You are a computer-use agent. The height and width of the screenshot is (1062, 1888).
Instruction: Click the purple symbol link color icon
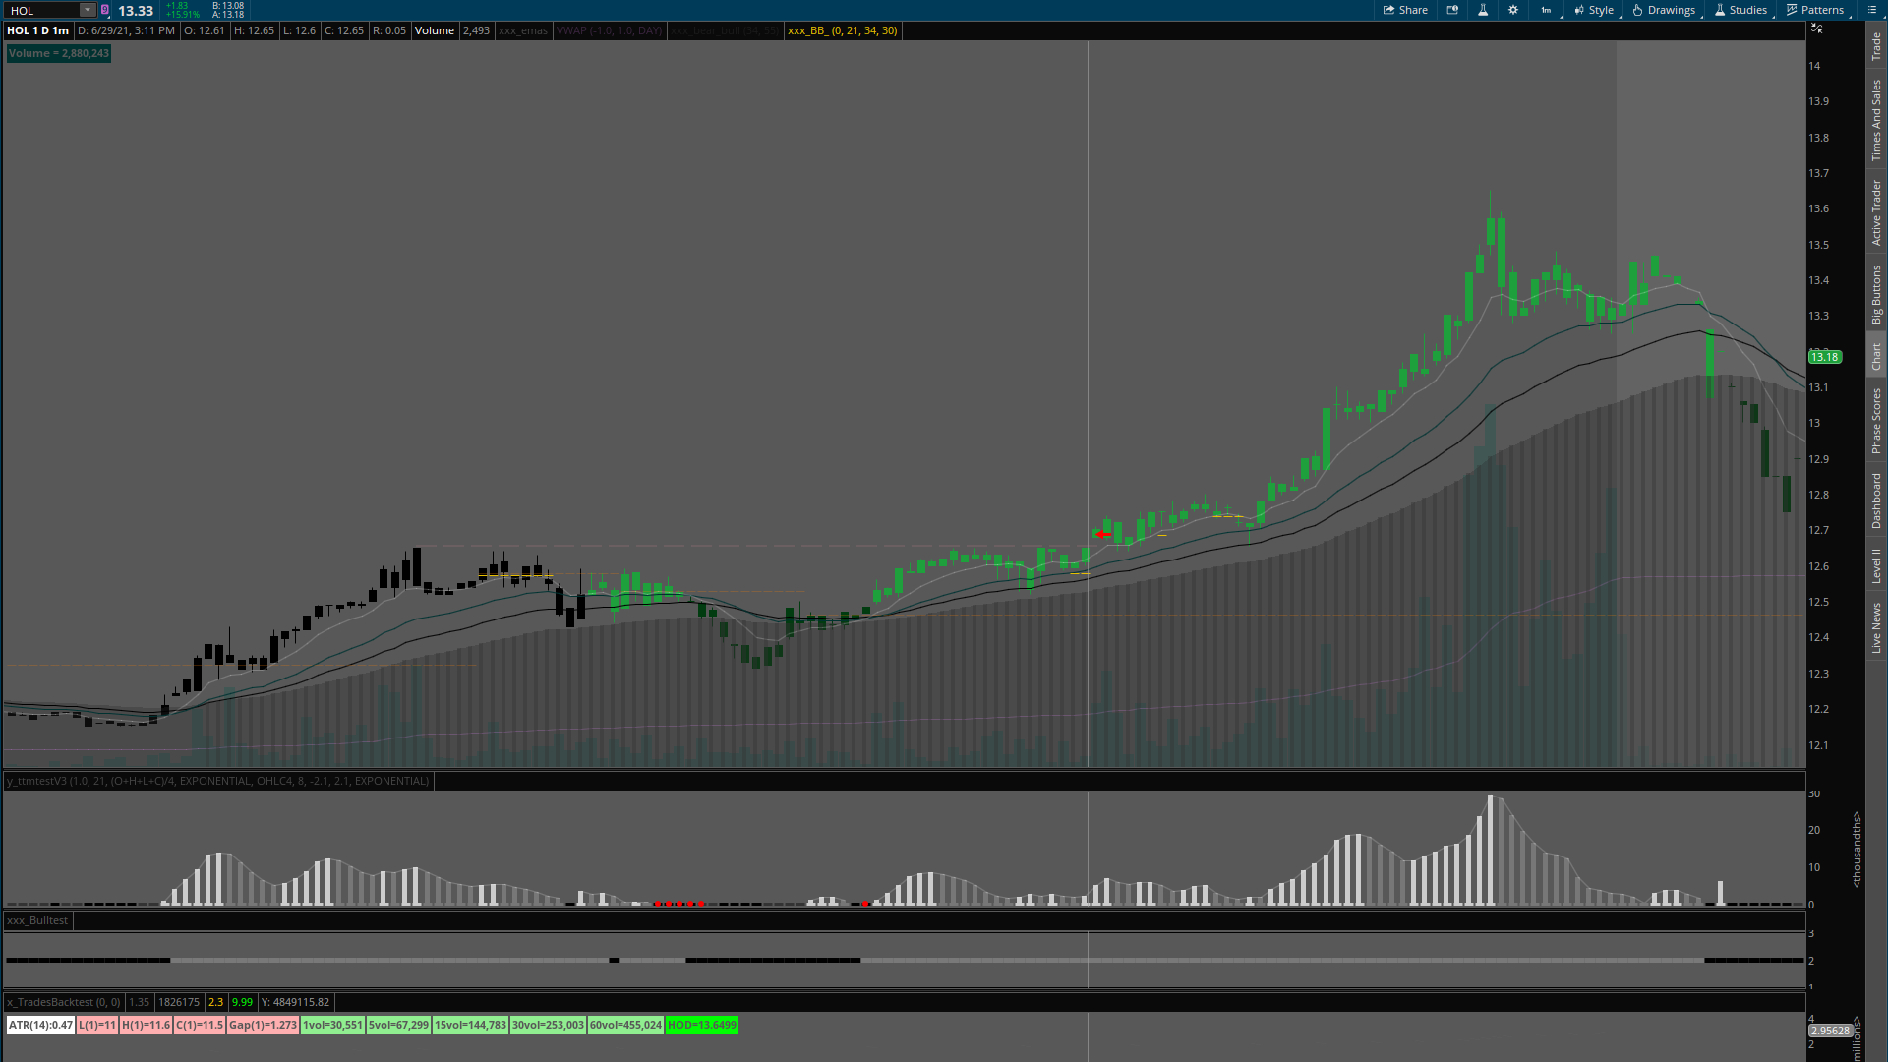105,10
